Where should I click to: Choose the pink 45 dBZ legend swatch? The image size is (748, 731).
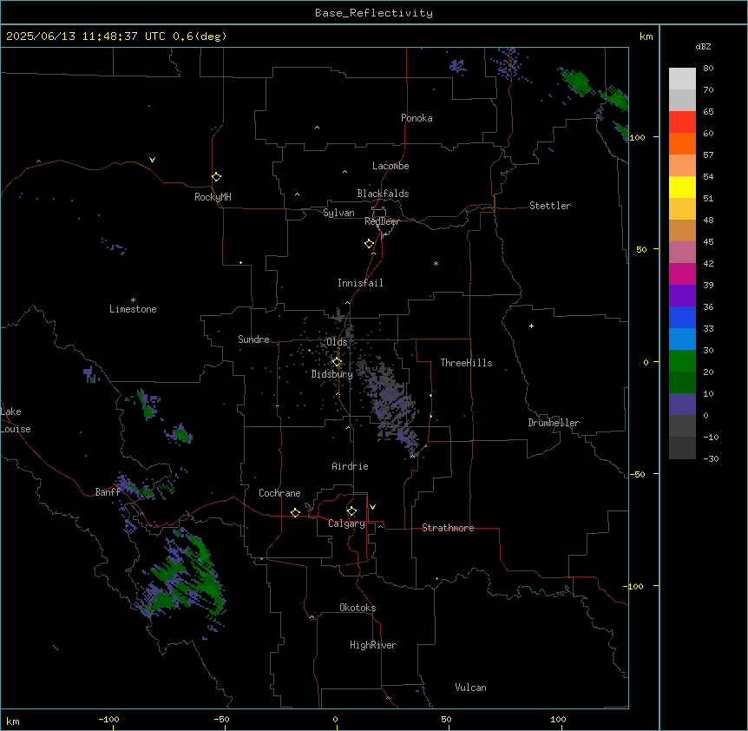[682, 253]
